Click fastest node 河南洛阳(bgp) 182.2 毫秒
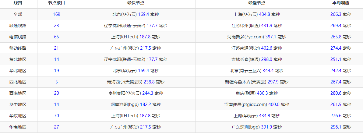 click(136, 104)
